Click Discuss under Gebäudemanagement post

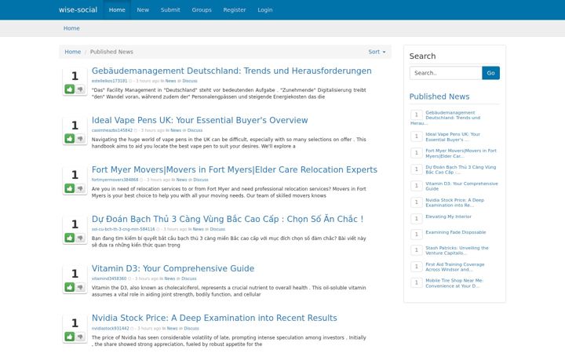190,81
